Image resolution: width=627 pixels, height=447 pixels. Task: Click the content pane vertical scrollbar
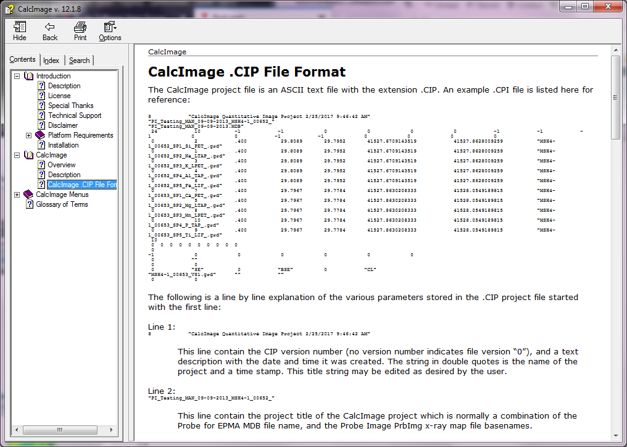pyautogui.click(x=615, y=247)
